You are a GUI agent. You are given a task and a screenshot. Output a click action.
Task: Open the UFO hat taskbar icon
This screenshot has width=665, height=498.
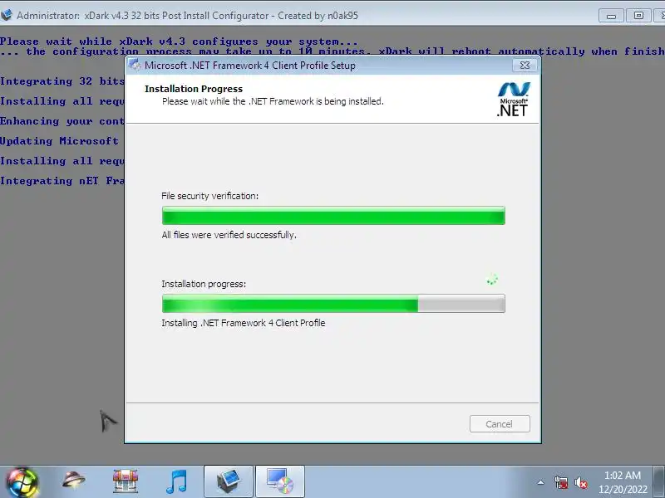73,481
